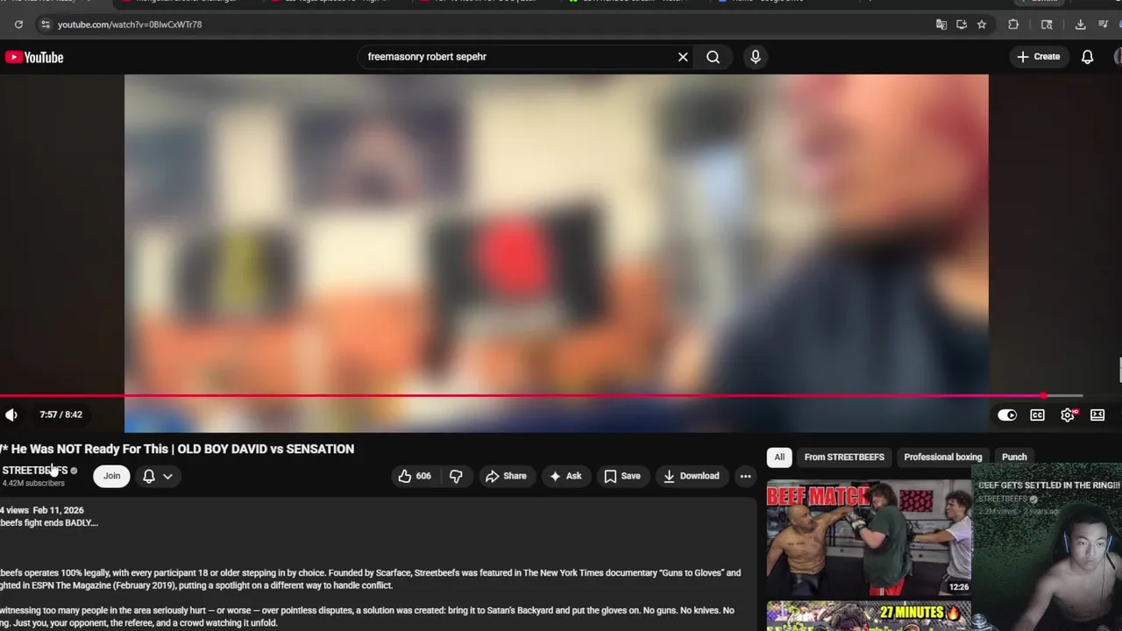Viewport: 1122px width, 631px height.
Task: Click the magnifier search button
Action: (713, 57)
